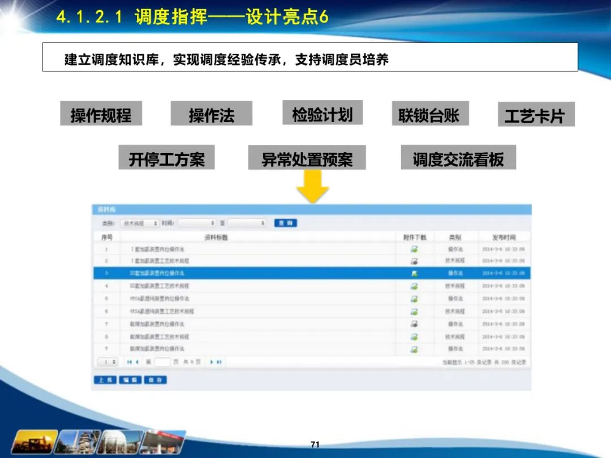Viewport: 611px width, 458px height.
Task: Click the blue 查询 search button
Action: pos(286,223)
